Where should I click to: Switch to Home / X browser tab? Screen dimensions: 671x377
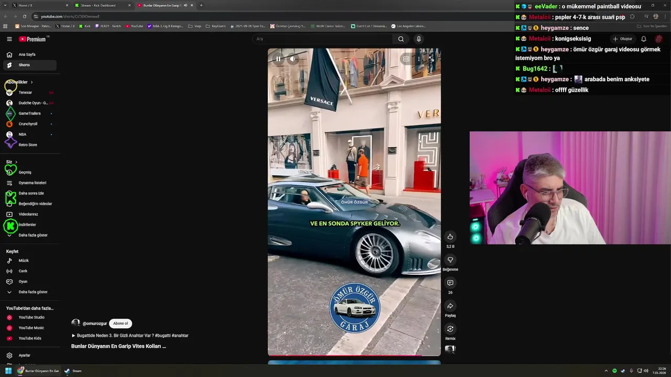tap(39, 5)
